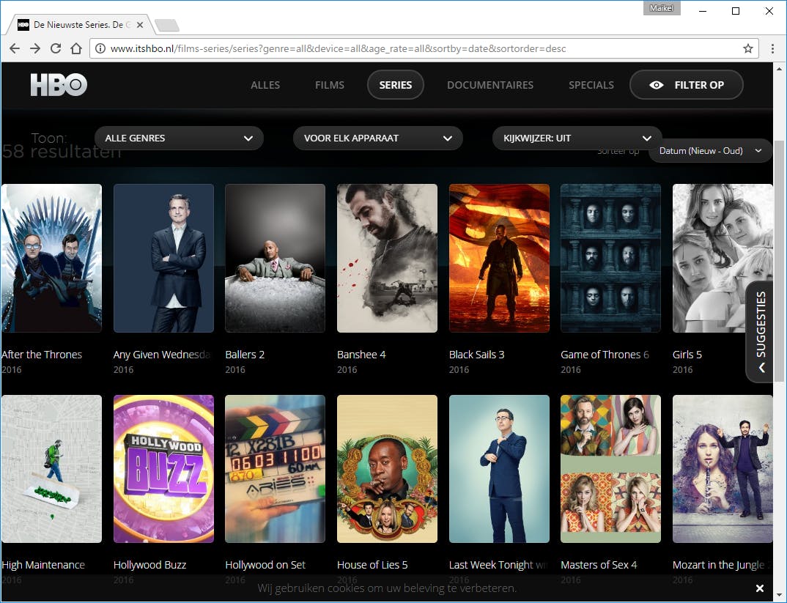This screenshot has height=603, width=787.
Task: Click the Hollywood Buzz title link
Action: pos(149,565)
